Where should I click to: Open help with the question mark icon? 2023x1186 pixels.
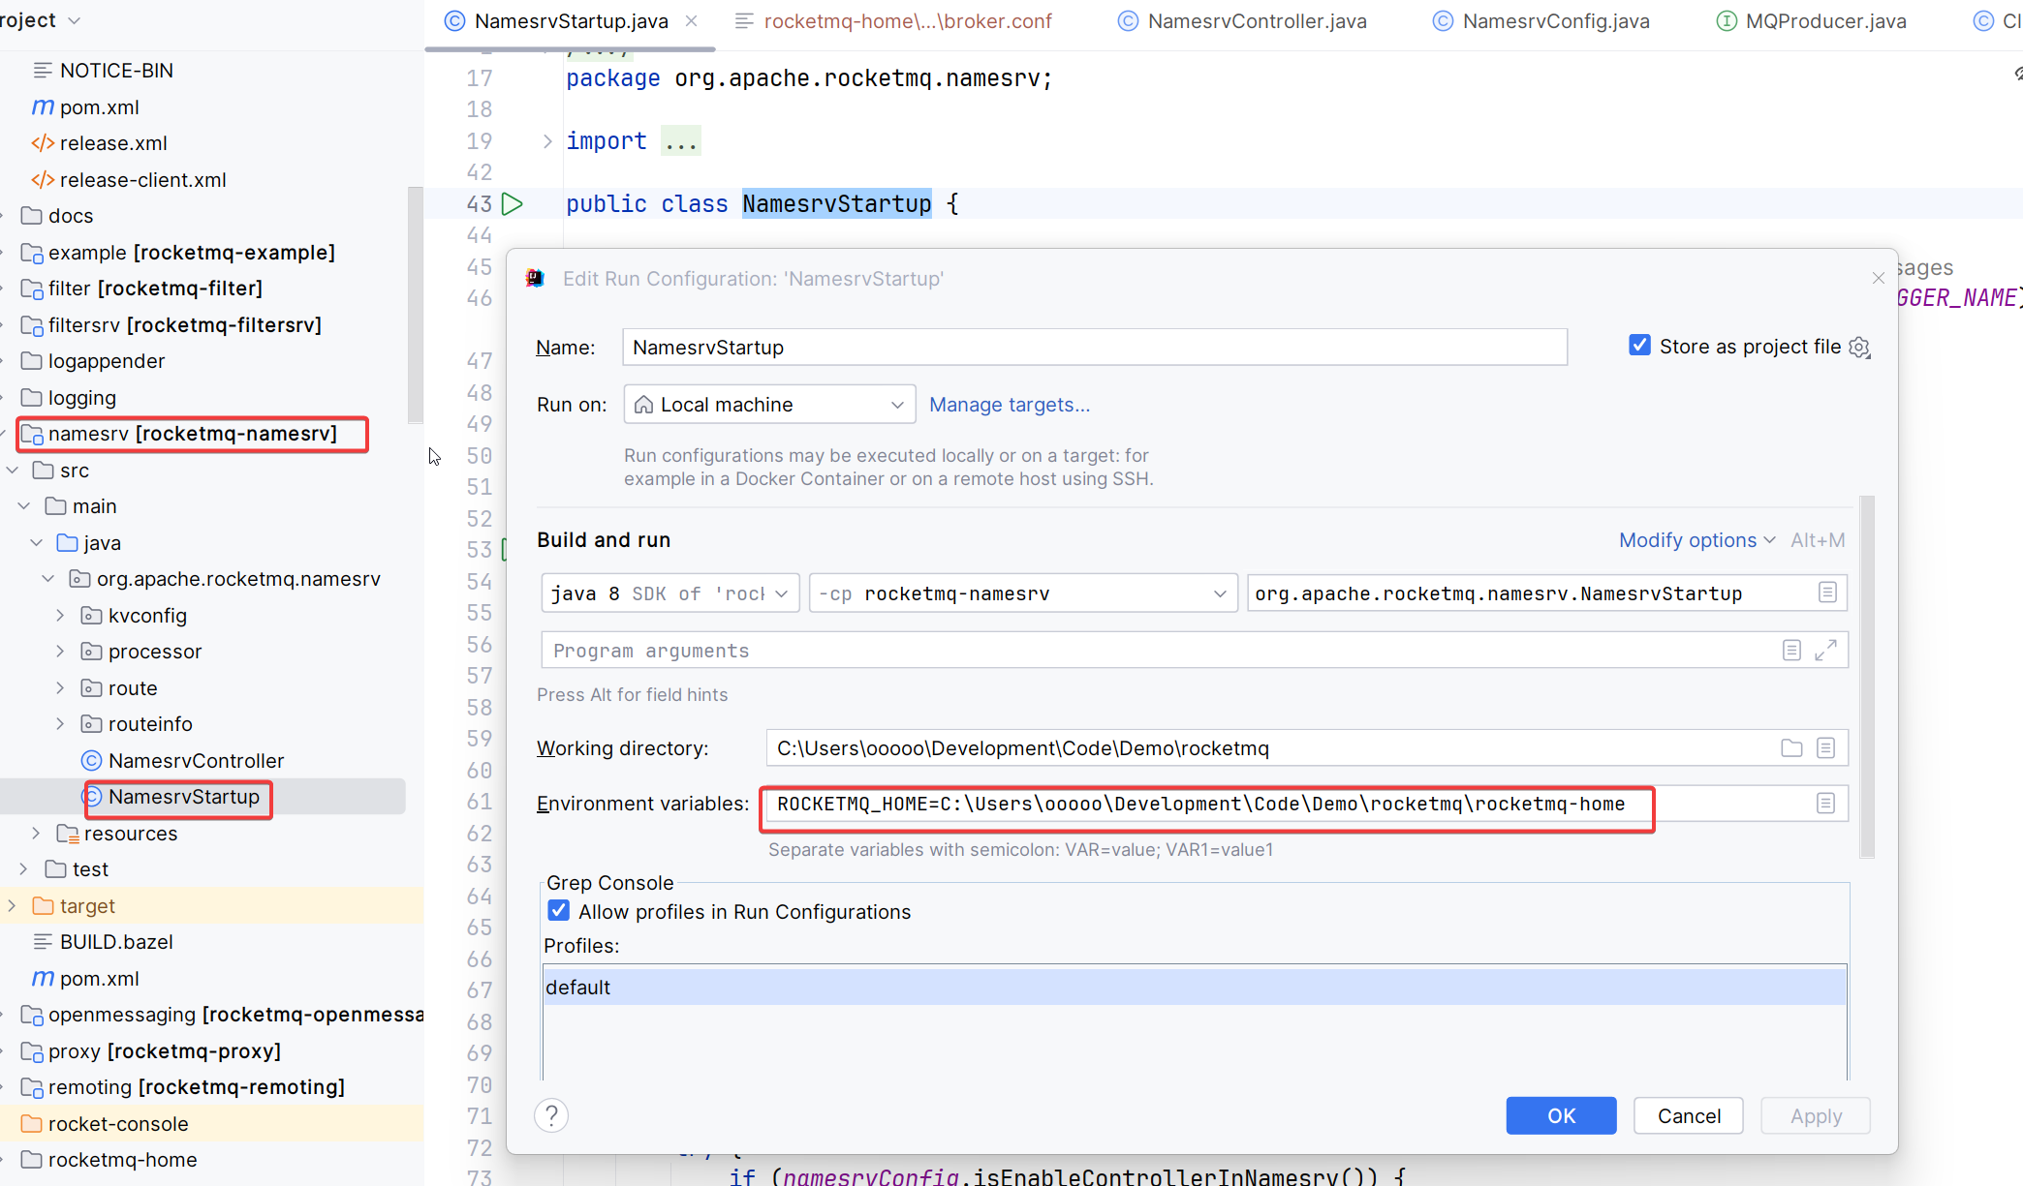[x=551, y=1116]
